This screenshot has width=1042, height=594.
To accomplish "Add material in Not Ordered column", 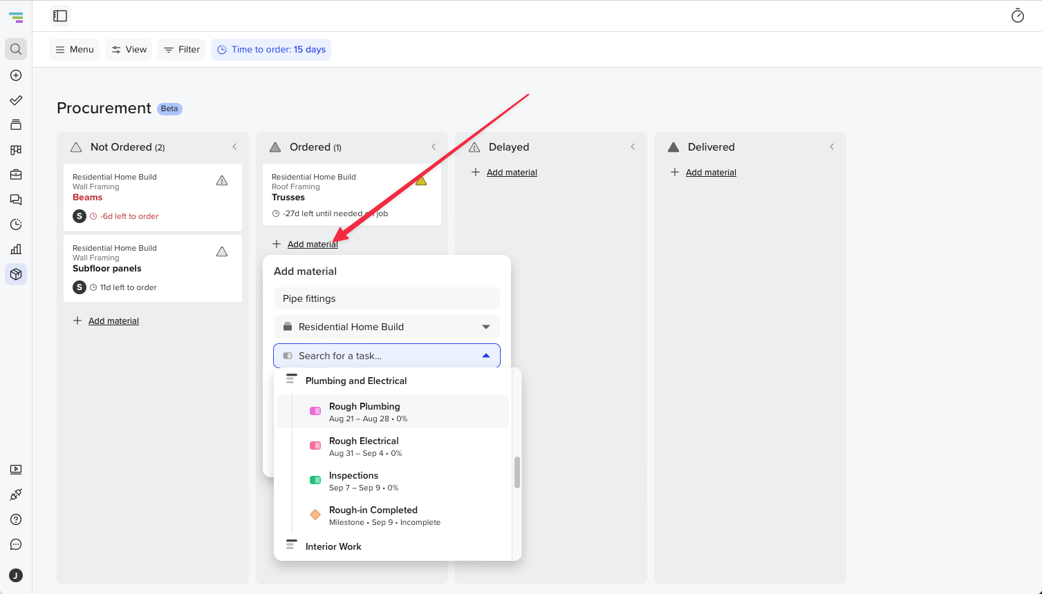I will coord(113,320).
